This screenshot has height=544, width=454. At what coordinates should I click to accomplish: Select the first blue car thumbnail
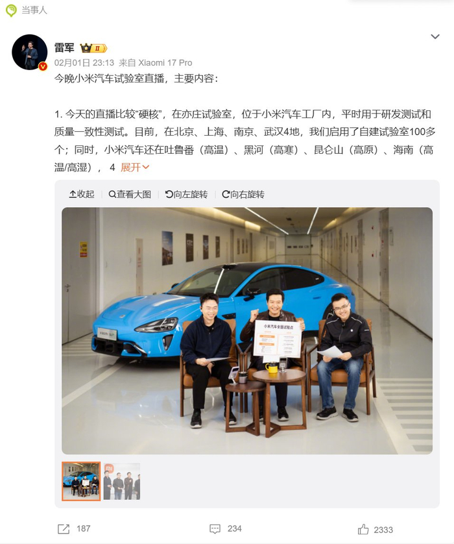[x=81, y=481]
